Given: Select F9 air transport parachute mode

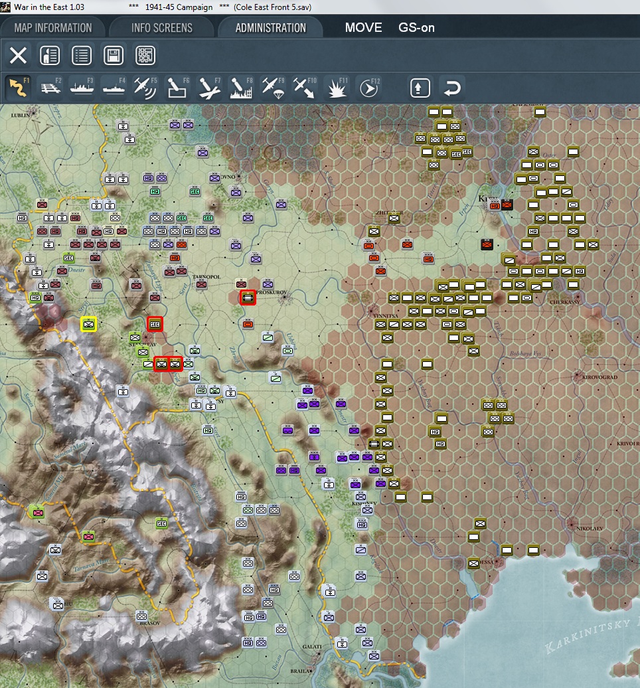Looking at the screenshot, I should pos(272,87).
